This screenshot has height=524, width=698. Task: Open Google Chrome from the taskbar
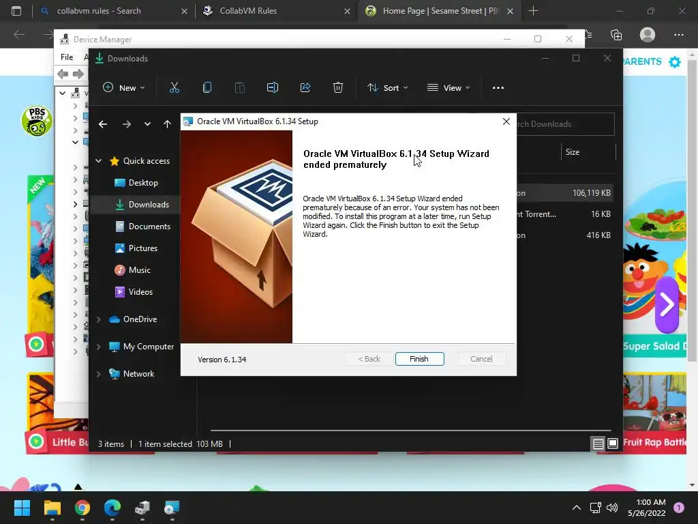click(x=82, y=508)
